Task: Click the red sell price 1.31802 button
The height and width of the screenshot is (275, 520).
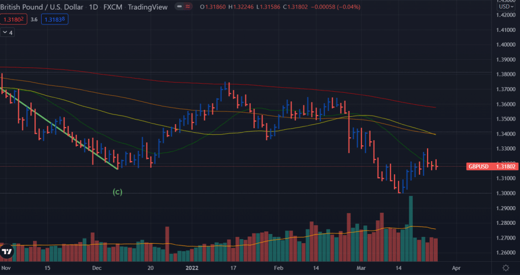Action: (13, 20)
